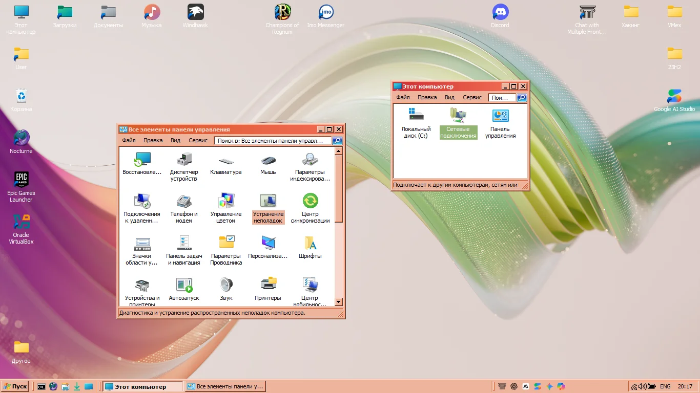This screenshot has height=393, width=700.
Task: Open Сетевые подключения in Этот компьютер window
Action: click(x=458, y=123)
